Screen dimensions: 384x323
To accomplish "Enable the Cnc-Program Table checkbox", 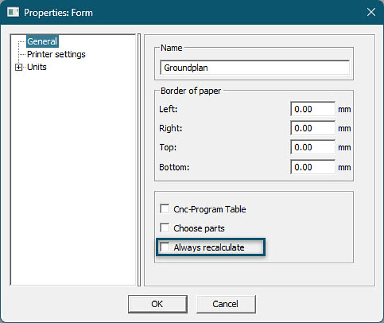I will tap(165, 209).
